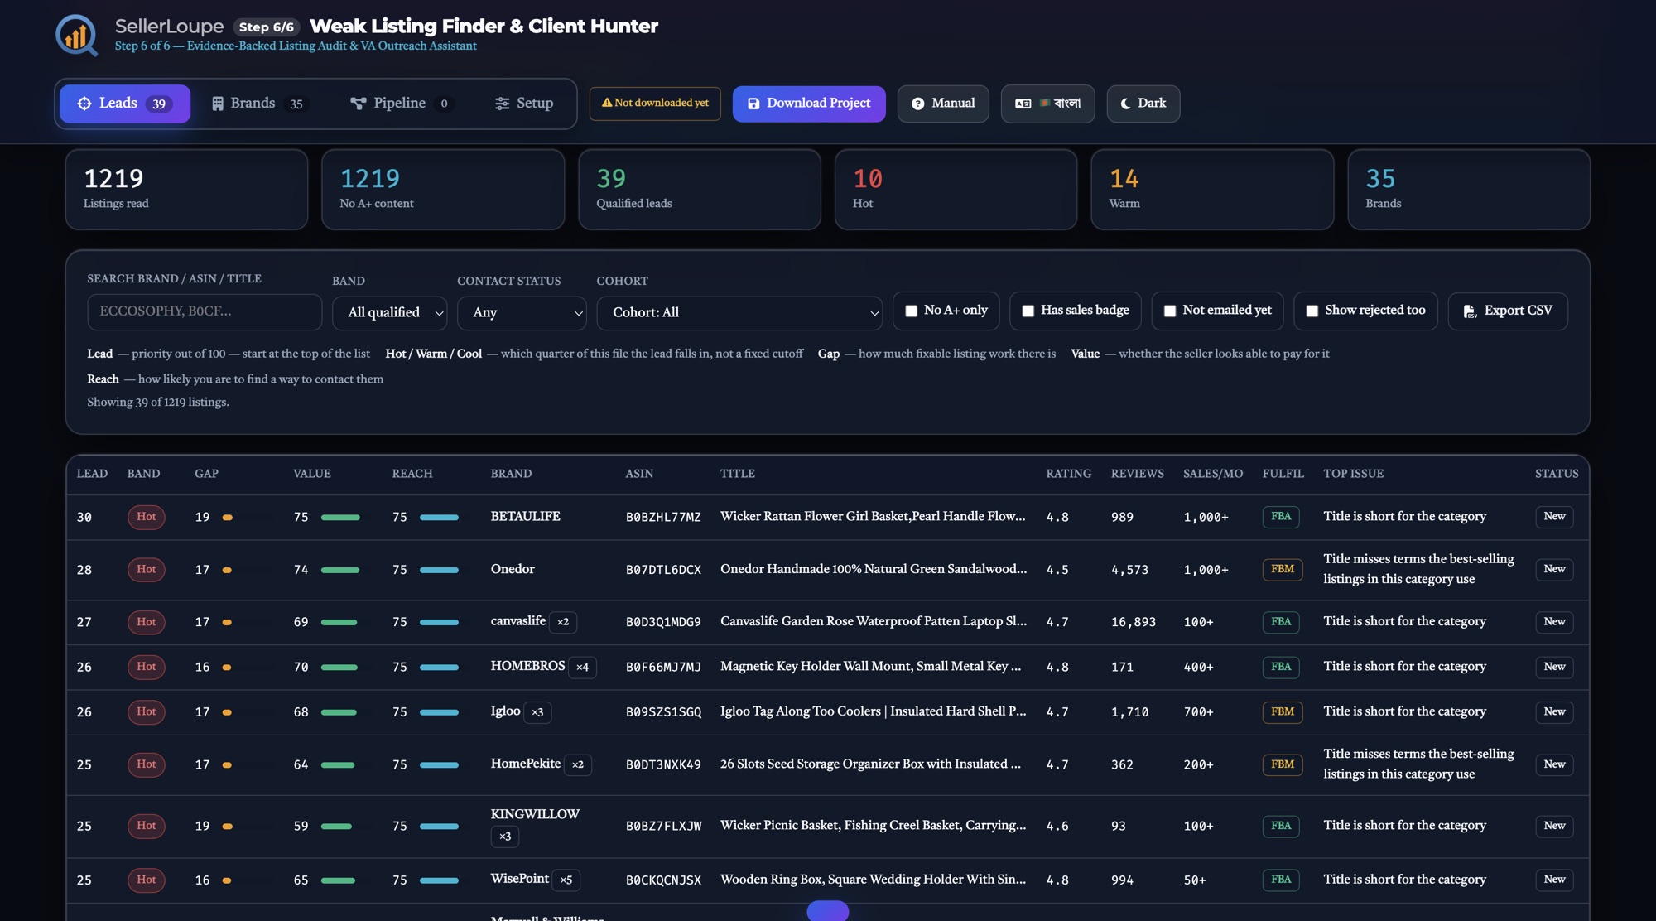Click the x5 badge beside WisePoint
The width and height of the screenshot is (1656, 921).
point(566,880)
